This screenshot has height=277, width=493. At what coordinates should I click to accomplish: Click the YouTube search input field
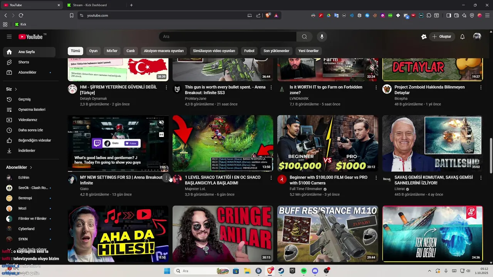pyautogui.click(x=228, y=37)
